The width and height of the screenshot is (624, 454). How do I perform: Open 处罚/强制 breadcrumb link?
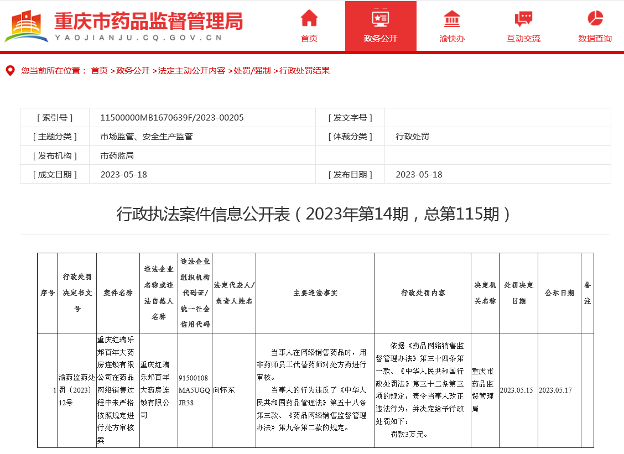point(252,71)
